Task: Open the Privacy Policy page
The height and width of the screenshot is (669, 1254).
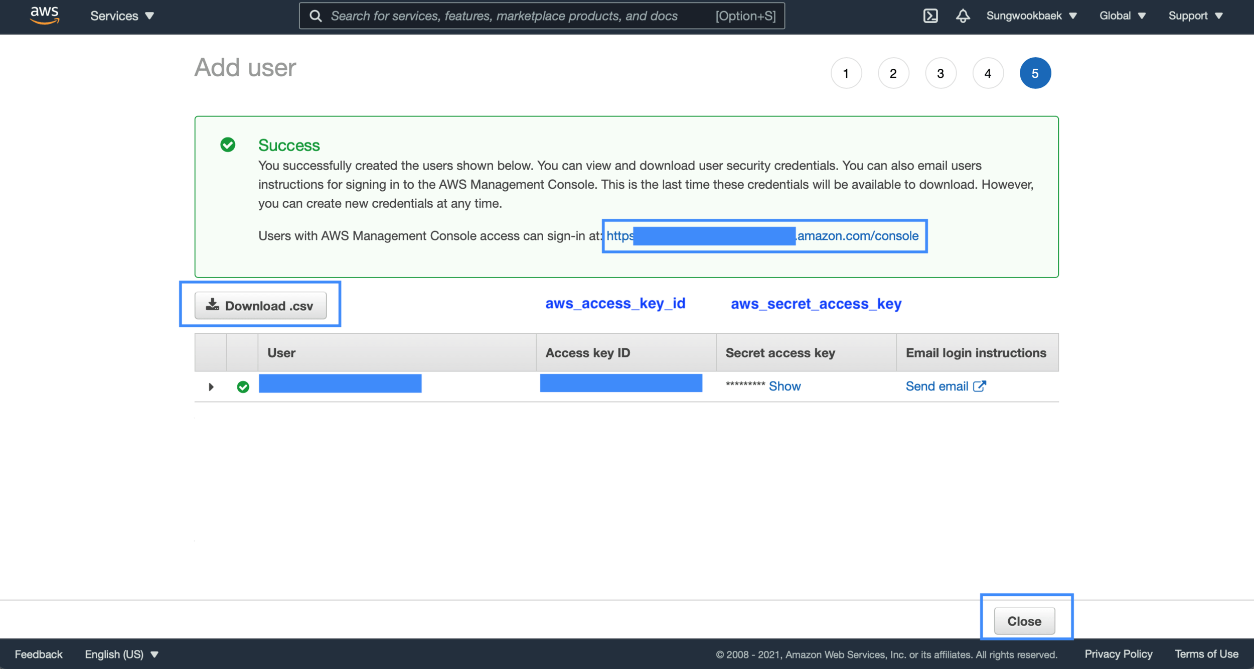Action: point(1118,654)
